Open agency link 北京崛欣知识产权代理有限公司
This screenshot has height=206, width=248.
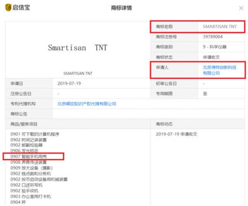click(87, 104)
